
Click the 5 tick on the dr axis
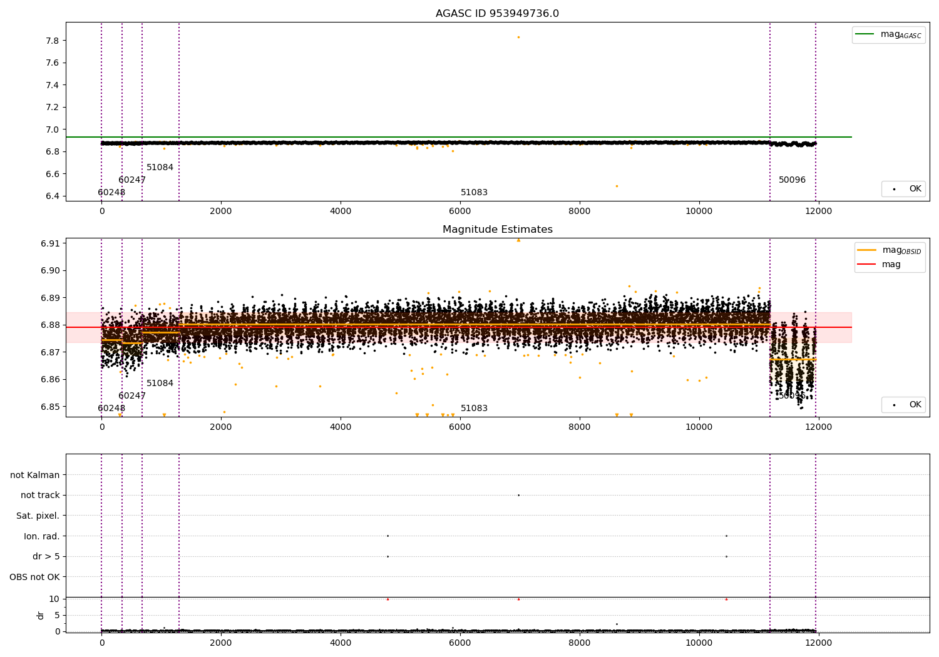[x=57, y=615]
